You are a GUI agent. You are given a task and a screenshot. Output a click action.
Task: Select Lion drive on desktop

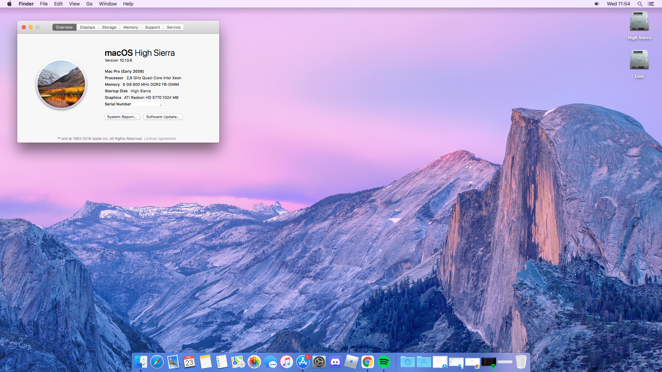(x=639, y=64)
